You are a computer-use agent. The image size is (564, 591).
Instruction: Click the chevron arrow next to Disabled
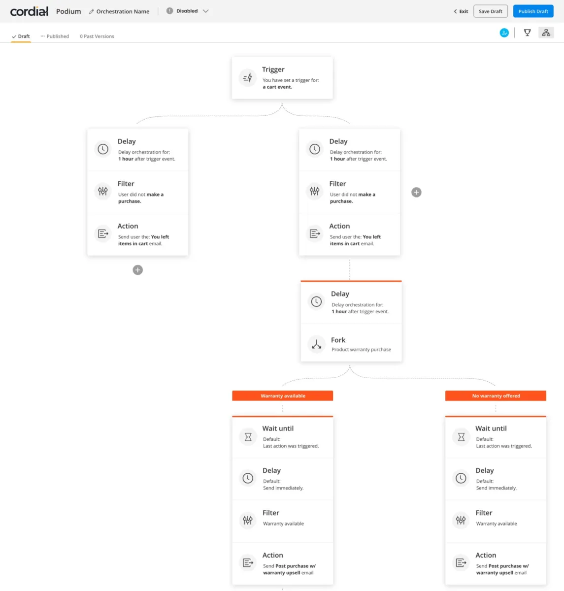click(x=206, y=11)
